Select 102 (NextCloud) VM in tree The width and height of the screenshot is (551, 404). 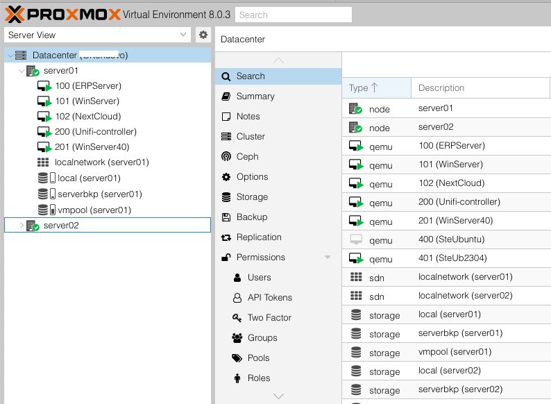coord(87,117)
